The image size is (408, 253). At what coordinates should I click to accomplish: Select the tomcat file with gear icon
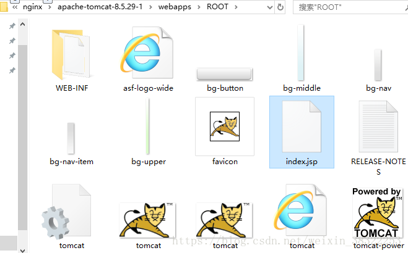click(x=66, y=212)
